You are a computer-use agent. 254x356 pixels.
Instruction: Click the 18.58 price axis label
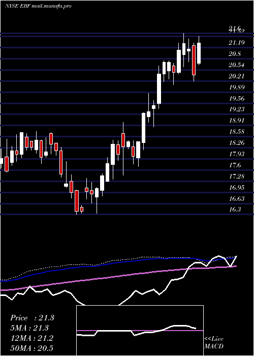tap(237, 132)
